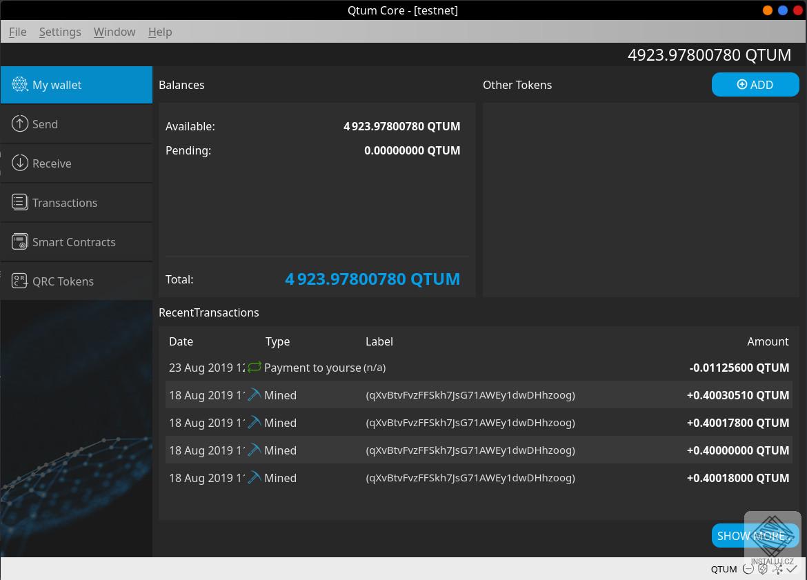The height and width of the screenshot is (580, 807).
Task: Click the Label column header
Action: pyautogui.click(x=379, y=341)
